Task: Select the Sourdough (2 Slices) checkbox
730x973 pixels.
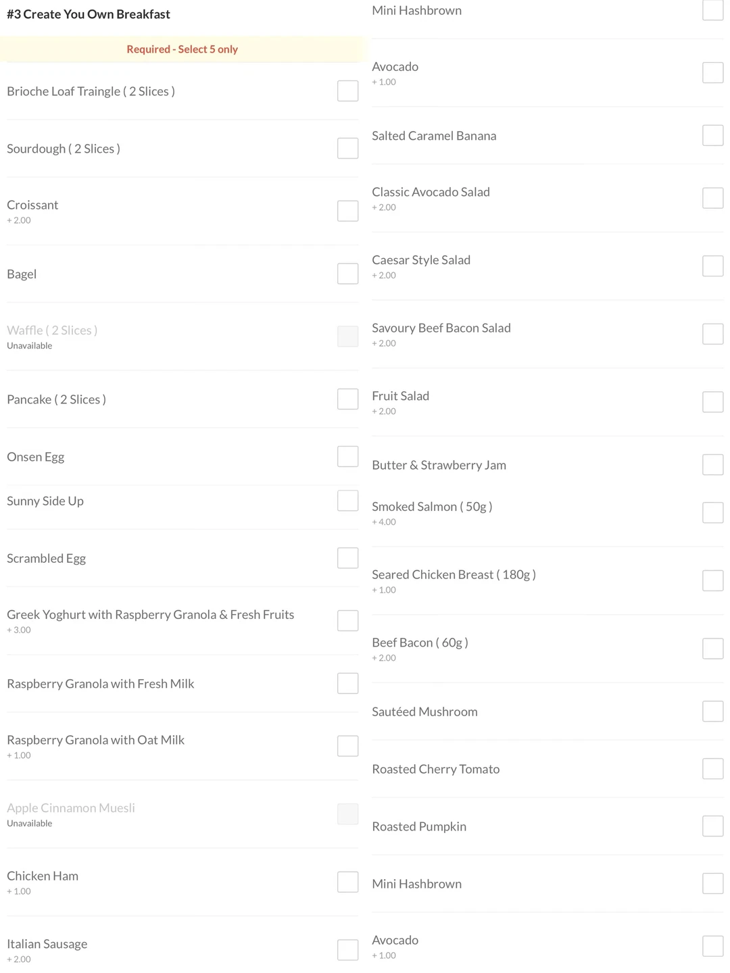Action: pos(347,149)
